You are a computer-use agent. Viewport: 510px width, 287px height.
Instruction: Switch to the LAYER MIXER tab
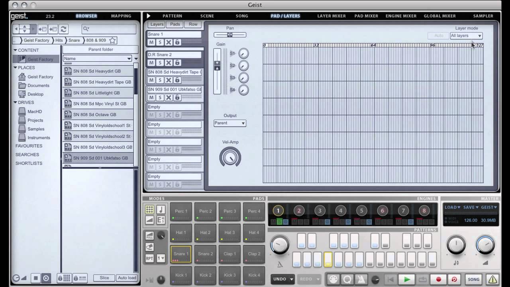tap(331, 16)
